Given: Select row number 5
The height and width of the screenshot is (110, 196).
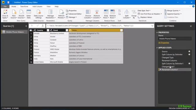Looking at the screenshot, I should click(31, 46).
